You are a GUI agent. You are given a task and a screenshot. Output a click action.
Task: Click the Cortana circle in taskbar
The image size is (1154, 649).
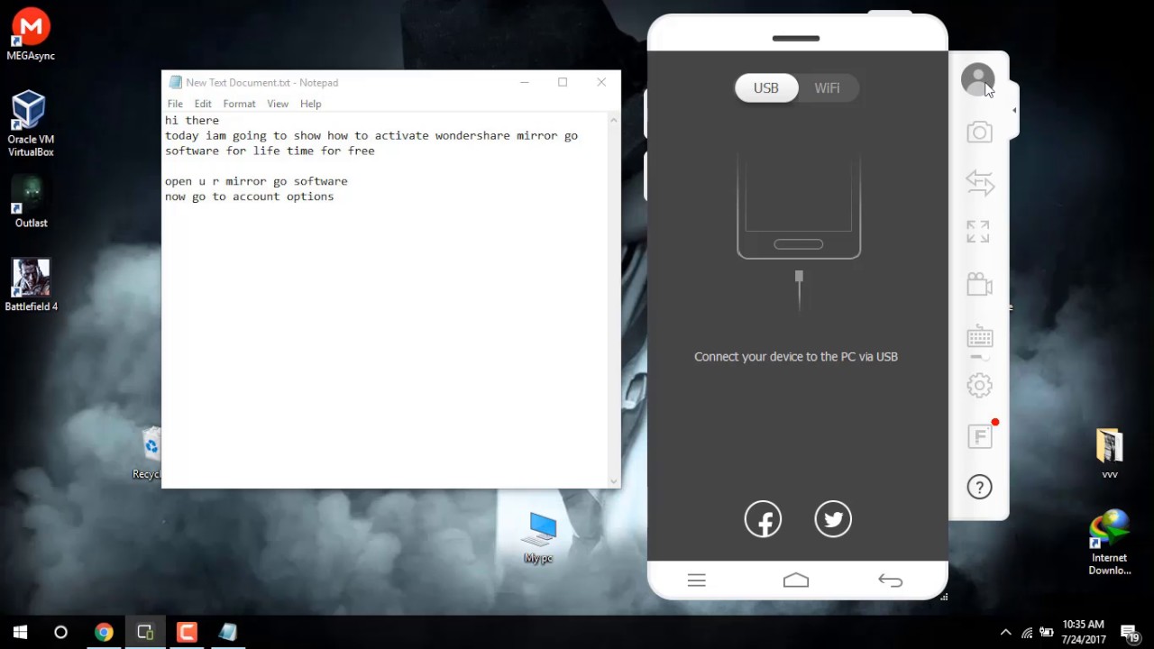pos(60,632)
